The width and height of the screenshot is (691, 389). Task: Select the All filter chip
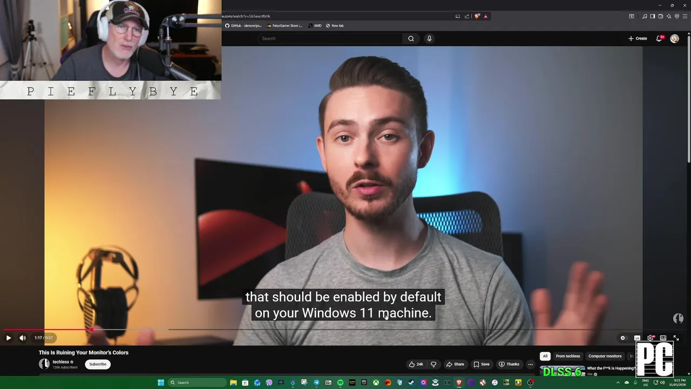tap(545, 356)
